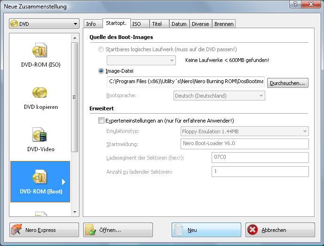
Task: Click the arrow next to DVD-ROM (Boot)
Action: click(x=63, y=182)
